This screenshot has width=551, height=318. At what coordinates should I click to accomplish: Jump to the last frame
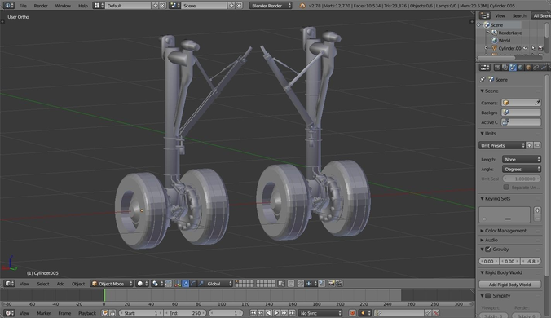click(x=292, y=313)
